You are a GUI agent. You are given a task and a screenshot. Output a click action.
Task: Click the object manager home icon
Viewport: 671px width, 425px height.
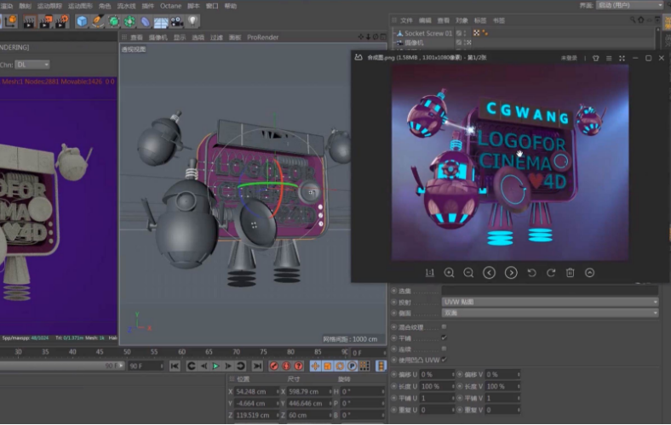tap(640, 20)
